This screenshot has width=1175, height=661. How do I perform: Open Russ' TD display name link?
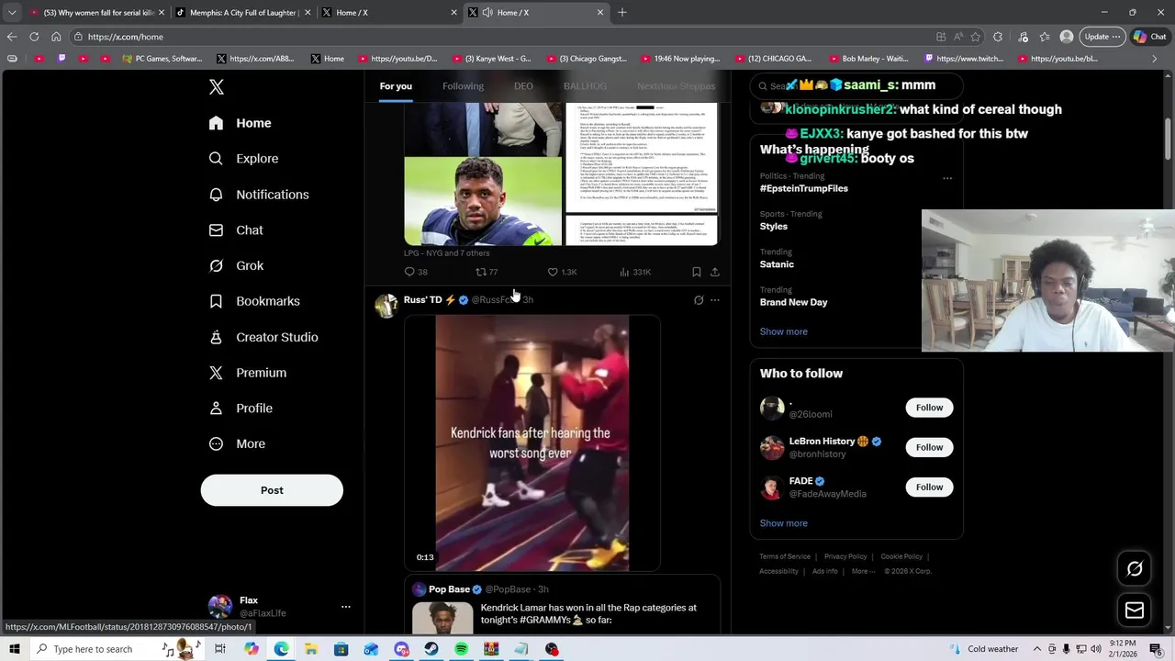[x=423, y=299]
